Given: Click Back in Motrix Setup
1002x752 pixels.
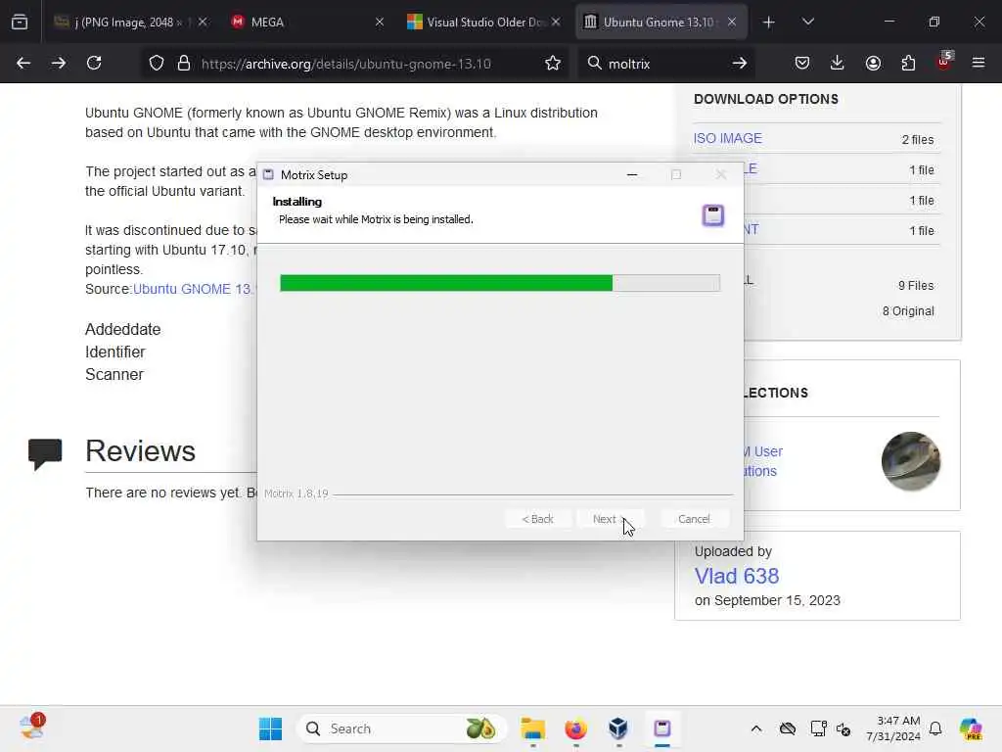Looking at the screenshot, I should [x=537, y=519].
